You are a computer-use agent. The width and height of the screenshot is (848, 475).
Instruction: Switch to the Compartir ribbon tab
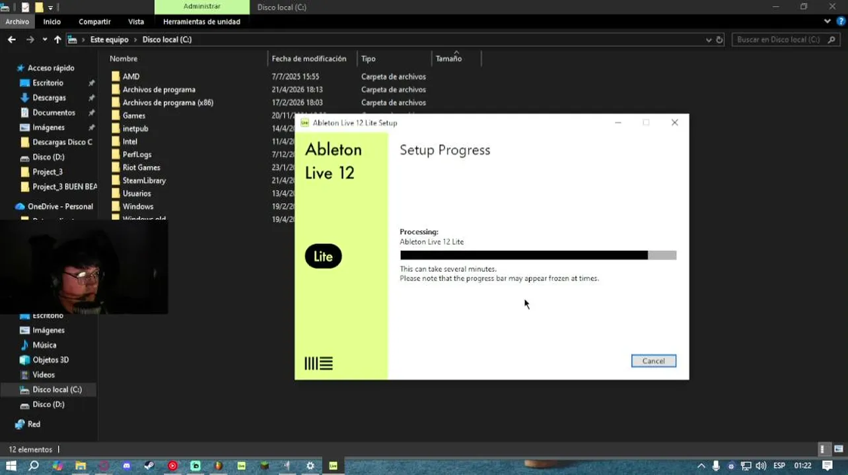click(94, 22)
